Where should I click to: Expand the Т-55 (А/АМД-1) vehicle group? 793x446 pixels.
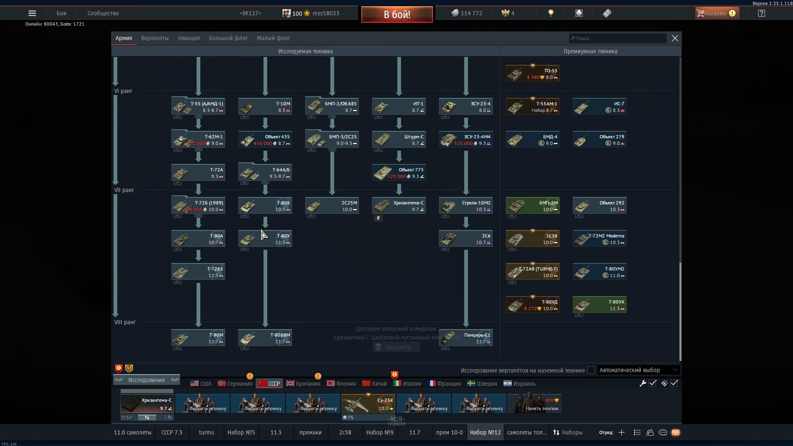tap(198, 117)
